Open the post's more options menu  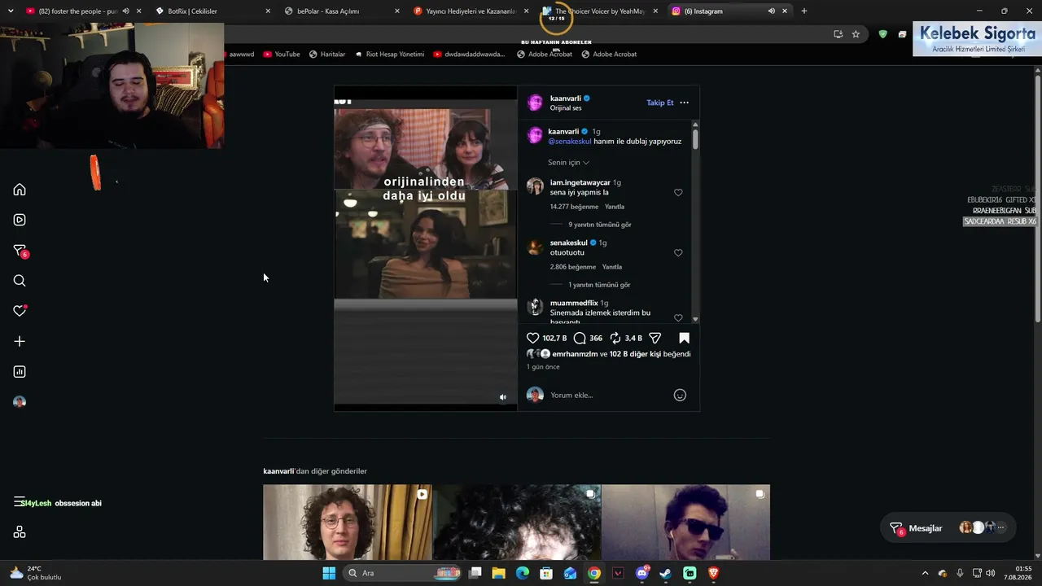[x=684, y=103]
